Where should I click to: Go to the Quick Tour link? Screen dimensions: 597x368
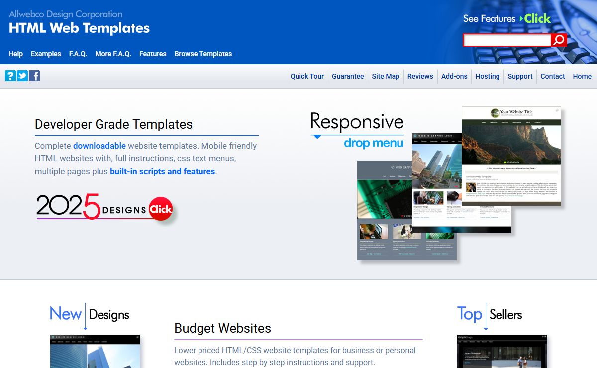click(x=307, y=76)
